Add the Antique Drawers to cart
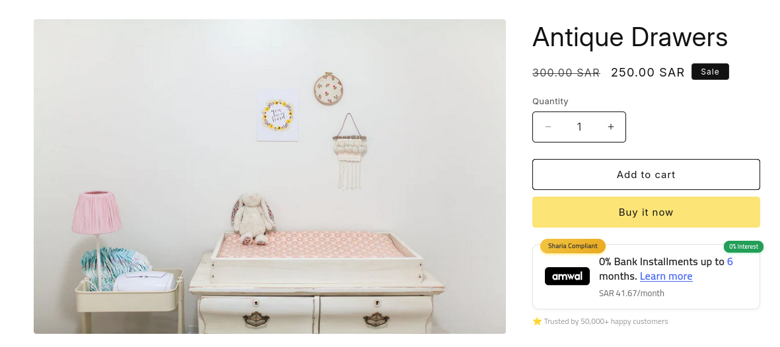780x347 pixels. [646, 175]
